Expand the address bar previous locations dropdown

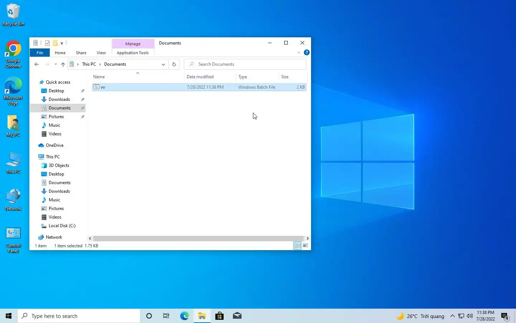pyautogui.click(x=163, y=64)
